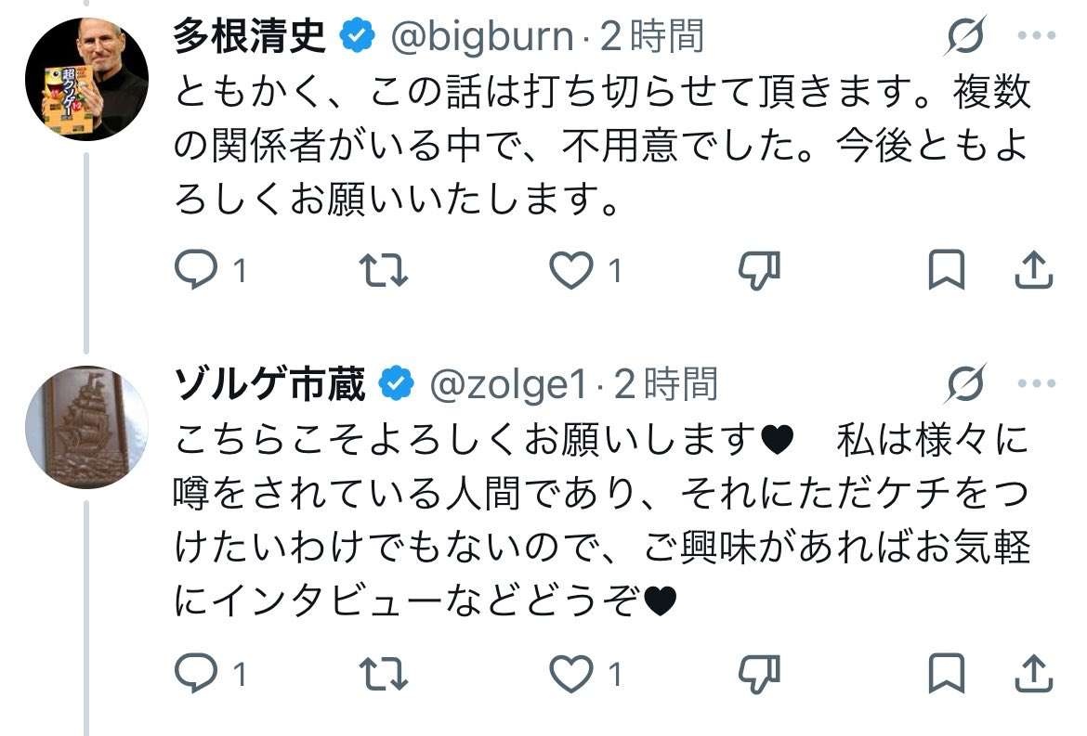Screen dimensions: 1087x736
Task: Bookmark the @zolge1 post
Action: [946, 675]
